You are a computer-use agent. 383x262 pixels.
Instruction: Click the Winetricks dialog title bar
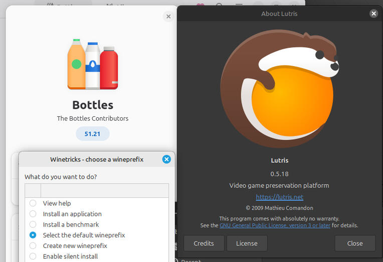[96, 159]
